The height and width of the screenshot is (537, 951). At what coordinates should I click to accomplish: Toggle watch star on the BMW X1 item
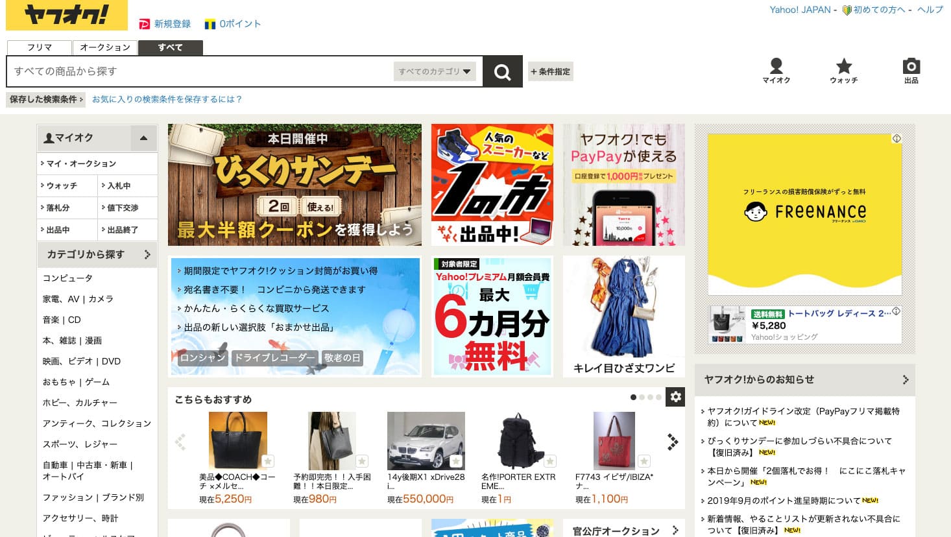[456, 461]
